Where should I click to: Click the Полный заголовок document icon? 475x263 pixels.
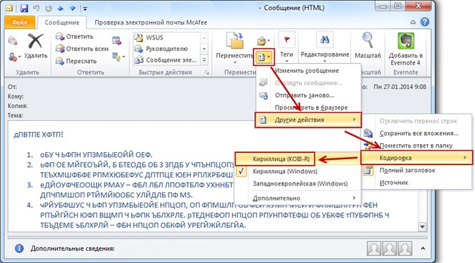(x=368, y=171)
